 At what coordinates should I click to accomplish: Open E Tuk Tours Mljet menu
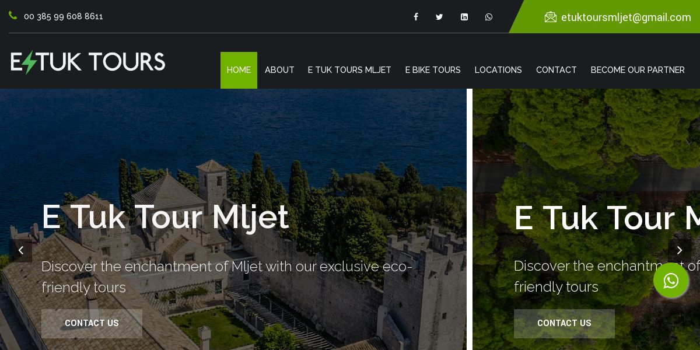(349, 70)
